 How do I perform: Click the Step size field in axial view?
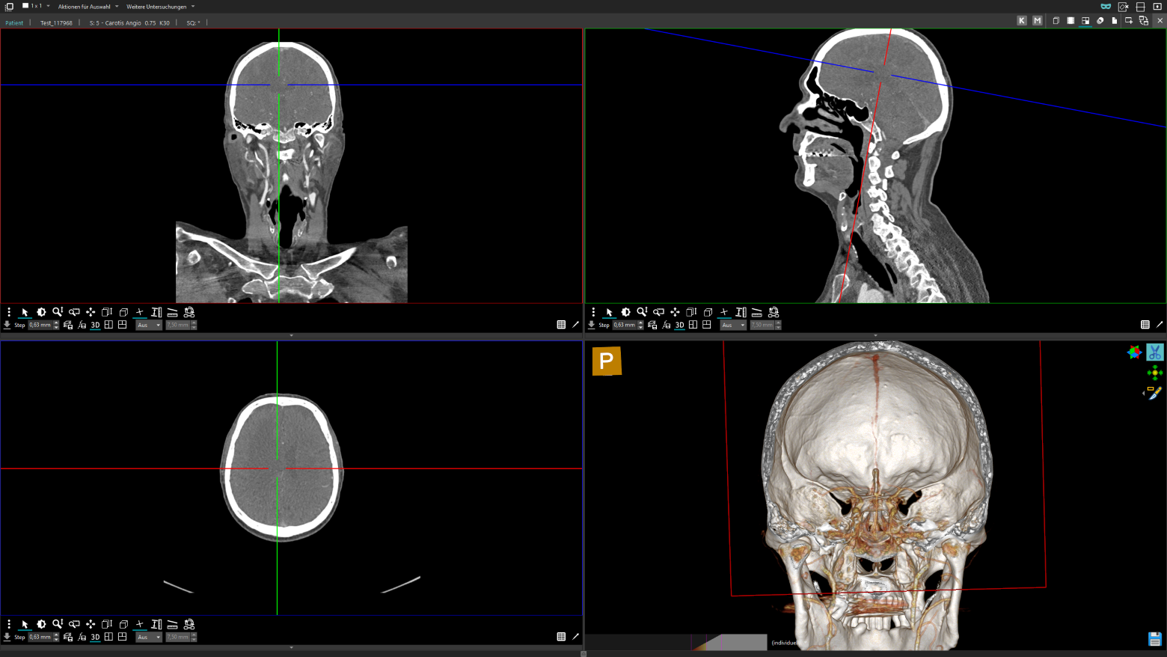(x=40, y=637)
